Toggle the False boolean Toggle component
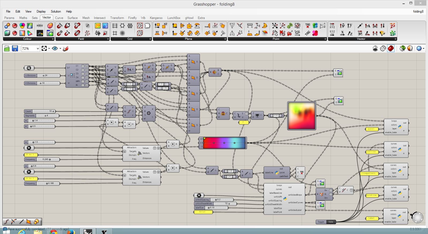 pyautogui.click(x=331, y=222)
